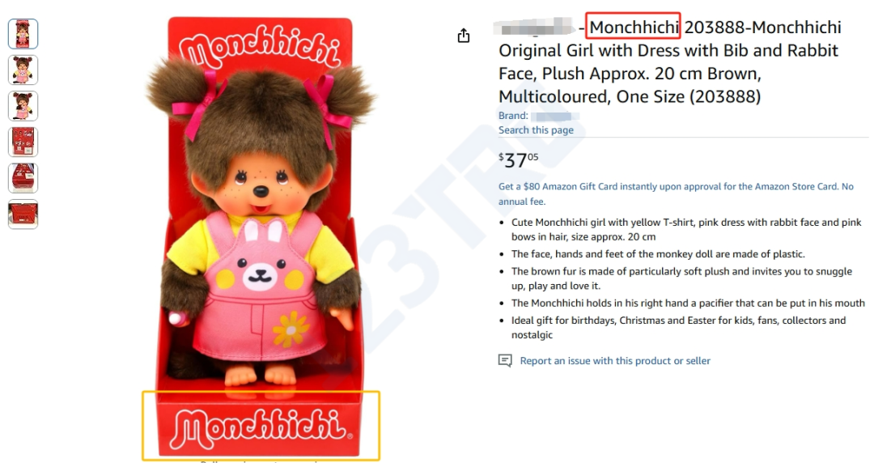The height and width of the screenshot is (463, 874).
Task: Click the $37.05 price
Action: point(519,160)
